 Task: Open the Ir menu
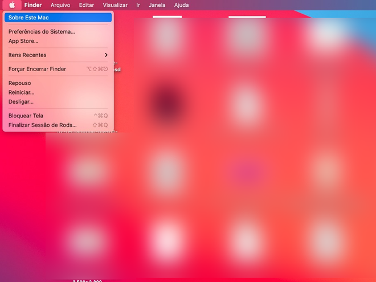point(138,5)
